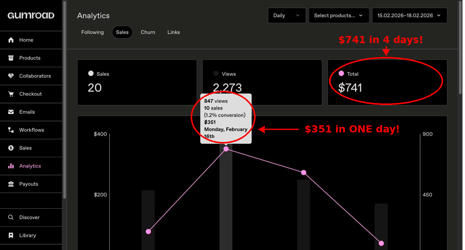Open the Following tab
This screenshot has width=465, height=250.
(x=92, y=32)
